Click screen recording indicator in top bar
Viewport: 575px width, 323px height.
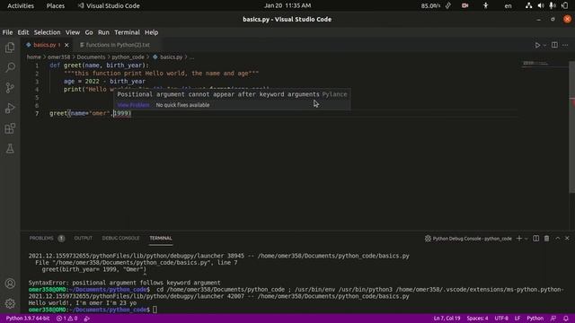click(465, 5)
